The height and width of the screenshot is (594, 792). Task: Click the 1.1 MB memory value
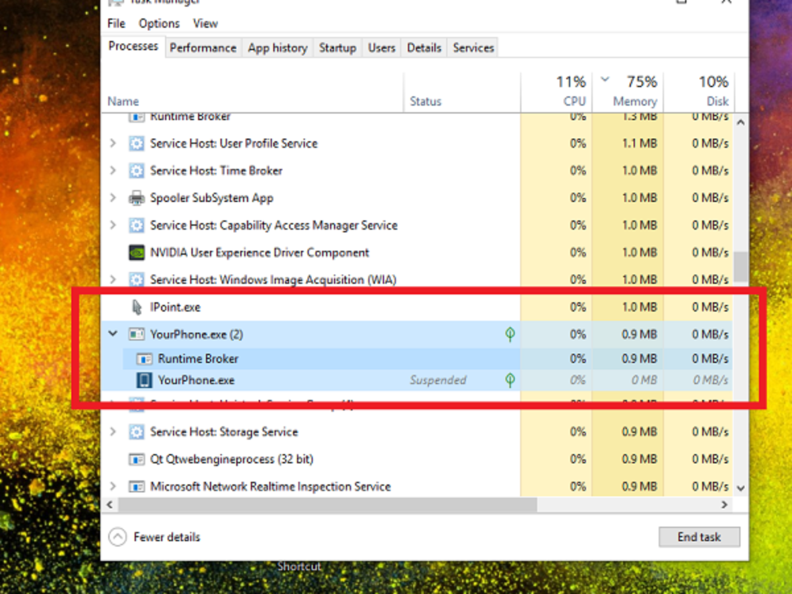click(638, 143)
